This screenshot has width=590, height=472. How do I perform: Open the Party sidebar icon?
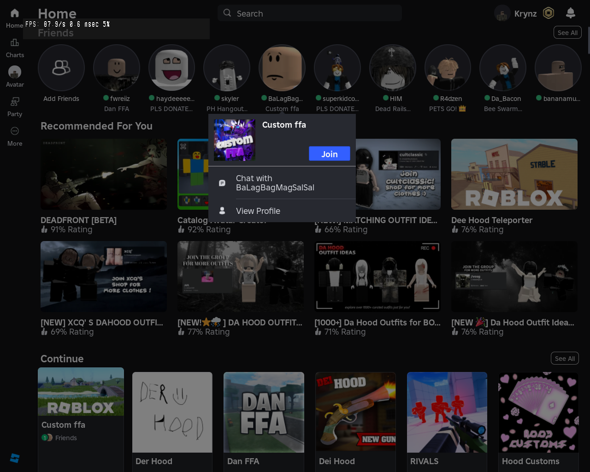tap(15, 101)
